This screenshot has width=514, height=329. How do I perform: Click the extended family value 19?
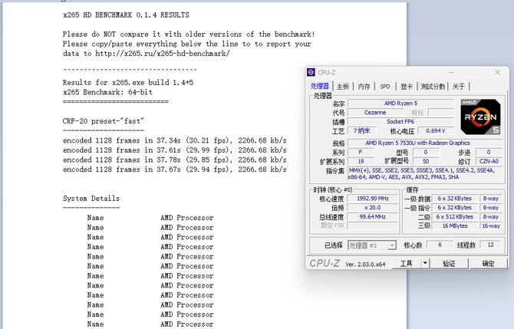coord(361,161)
